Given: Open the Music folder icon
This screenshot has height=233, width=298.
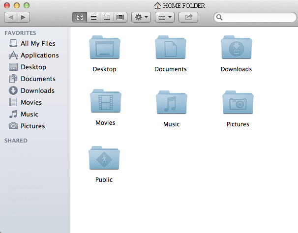Looking at the screenshot, I should coord(171,103).
